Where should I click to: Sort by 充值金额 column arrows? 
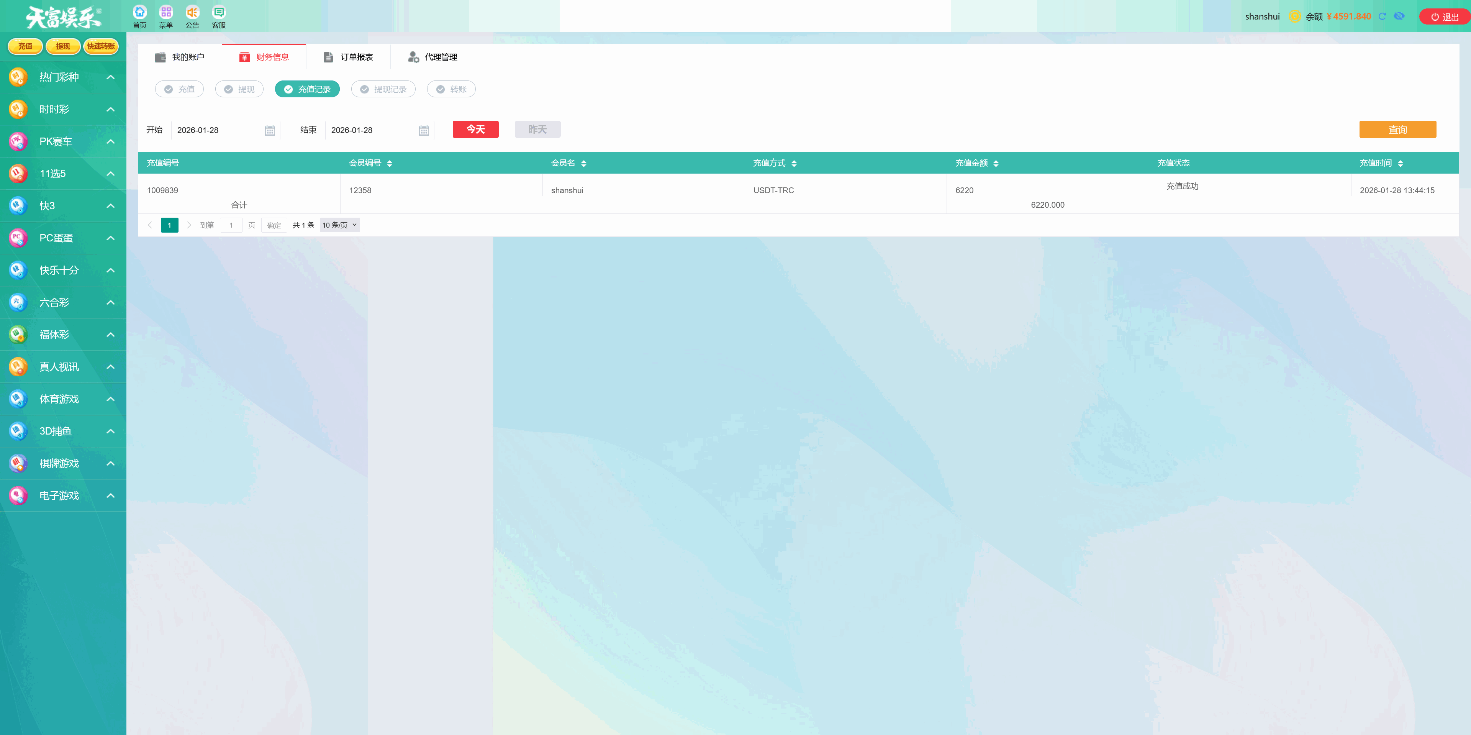pos(996,163)
